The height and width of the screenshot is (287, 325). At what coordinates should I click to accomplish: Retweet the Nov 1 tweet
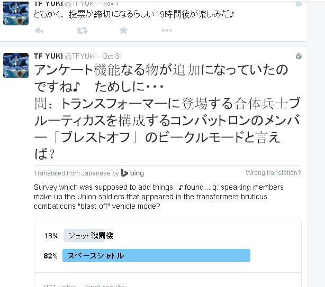pyautogui.click(x=82, y=31)
